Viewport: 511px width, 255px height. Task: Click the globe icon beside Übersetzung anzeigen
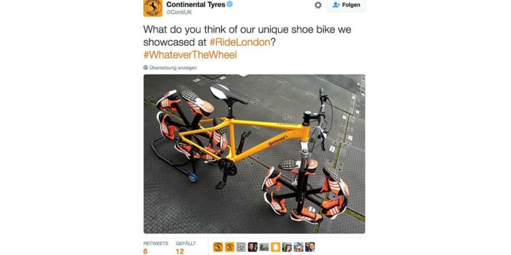(145, 68)
